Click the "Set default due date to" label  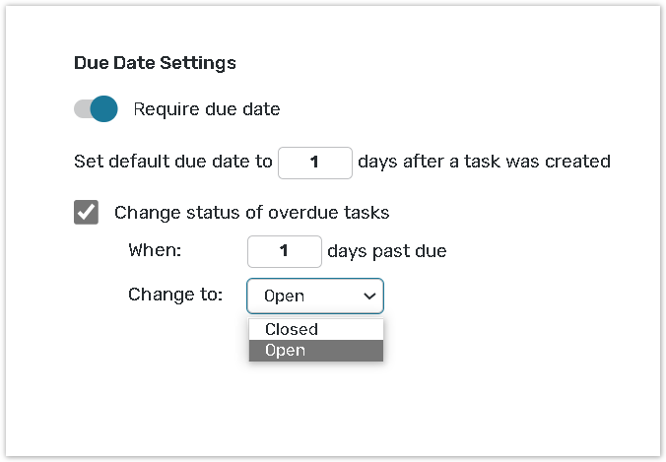(172, 162)
